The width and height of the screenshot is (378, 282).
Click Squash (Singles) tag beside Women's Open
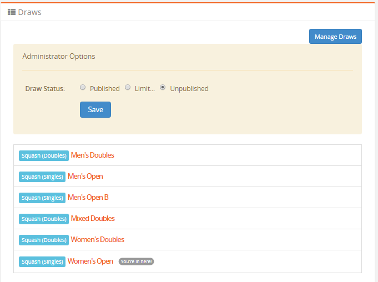click(42, 261)
